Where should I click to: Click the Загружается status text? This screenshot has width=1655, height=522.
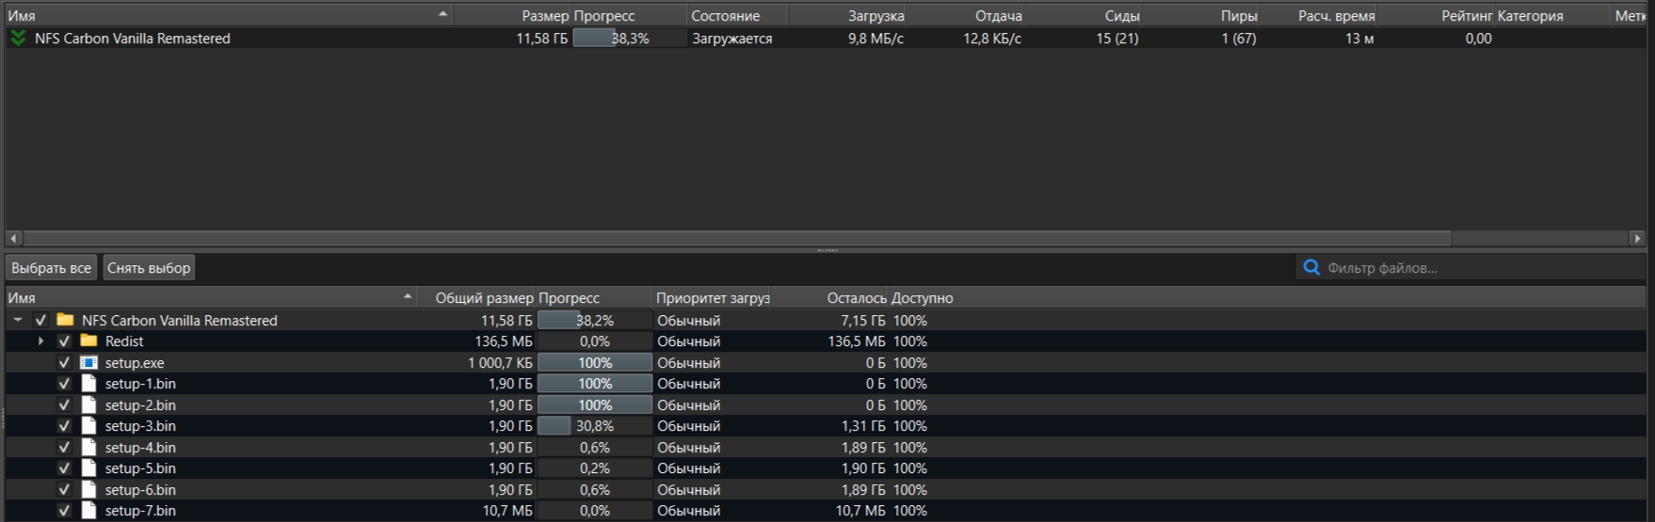[732, 39]
